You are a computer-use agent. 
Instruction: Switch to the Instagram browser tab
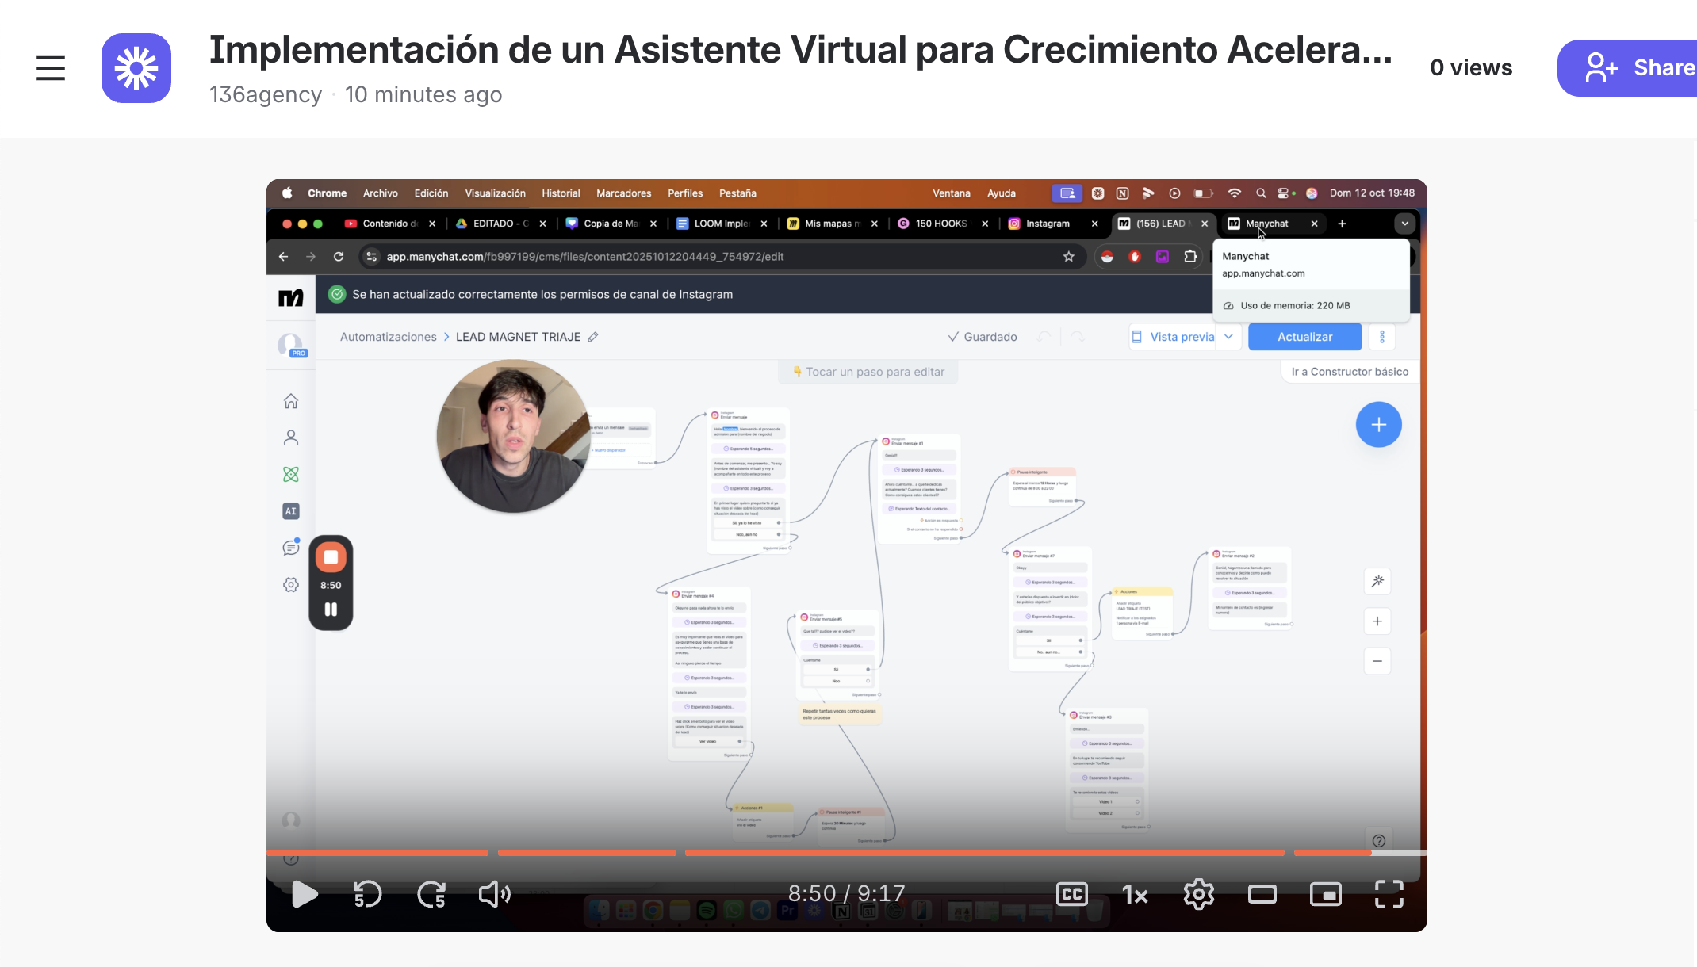1047,224
